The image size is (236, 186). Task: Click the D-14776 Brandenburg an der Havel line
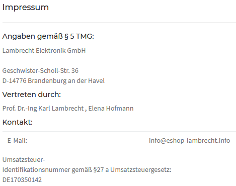53,81
